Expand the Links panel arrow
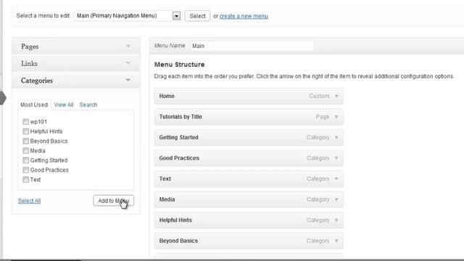Screen dimensions: 464x261 tap(128, 63)
